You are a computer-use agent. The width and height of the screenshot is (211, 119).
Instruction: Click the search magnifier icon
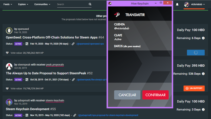click(90, 4)
